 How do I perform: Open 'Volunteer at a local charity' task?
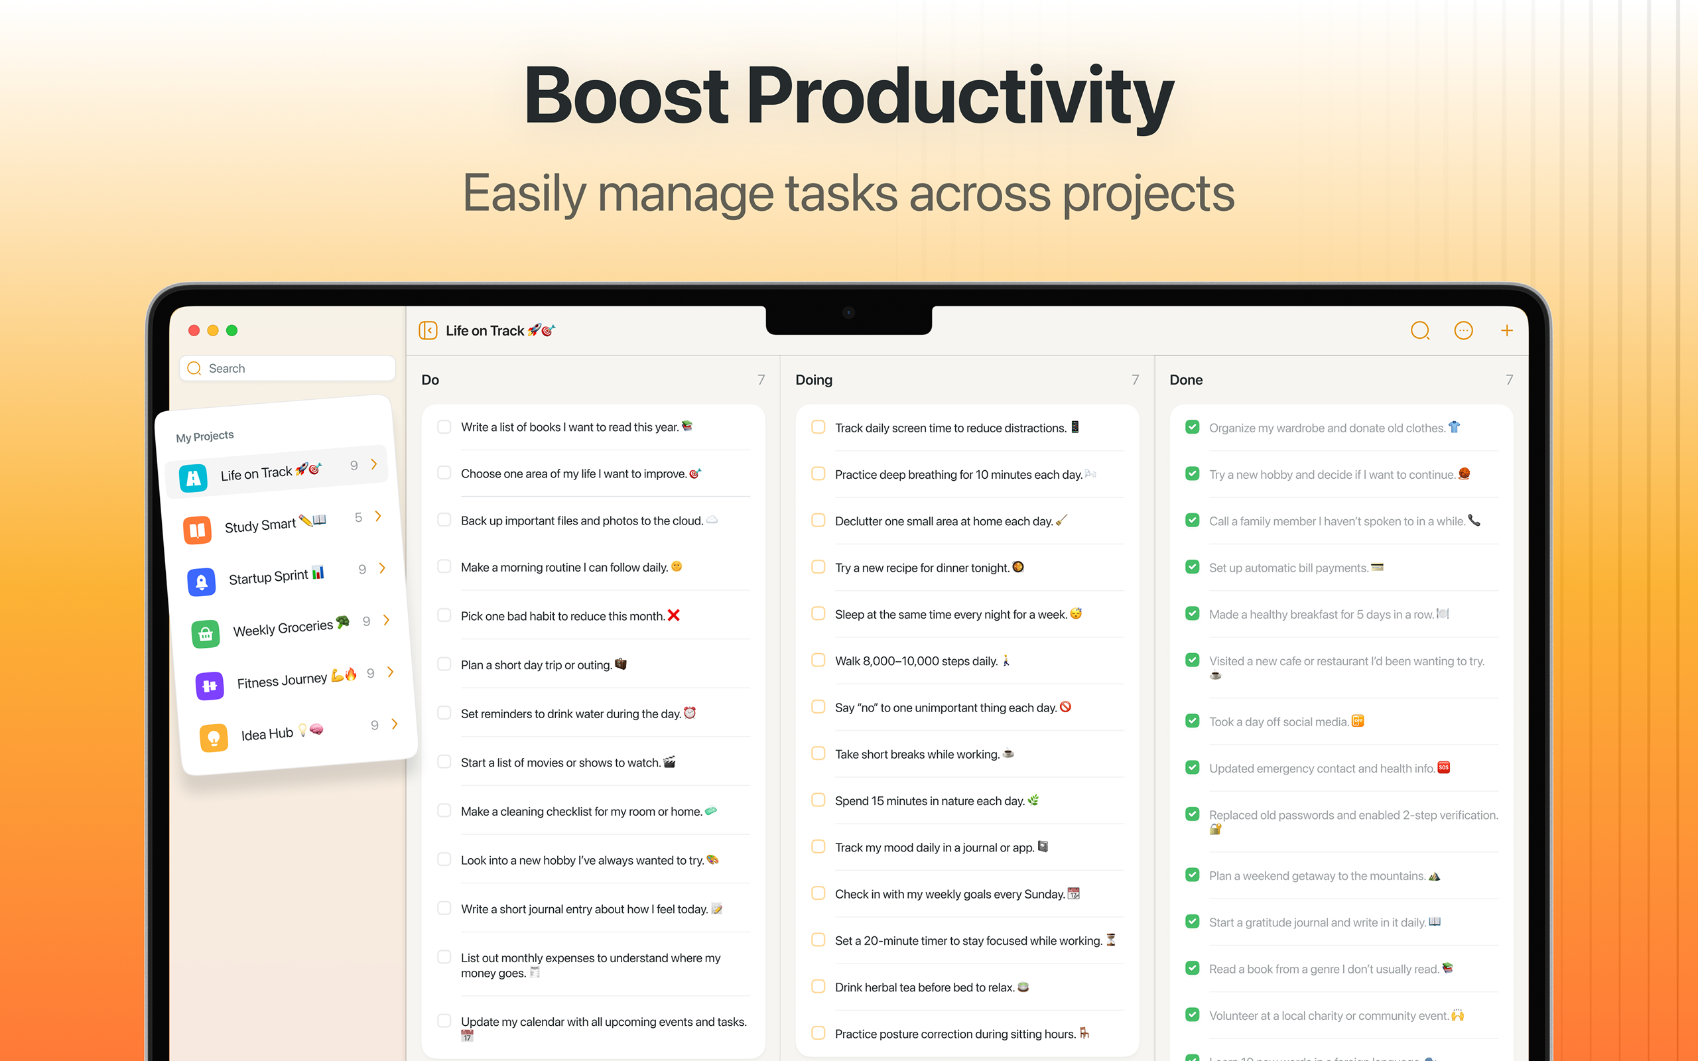tap(1337, 1015)
